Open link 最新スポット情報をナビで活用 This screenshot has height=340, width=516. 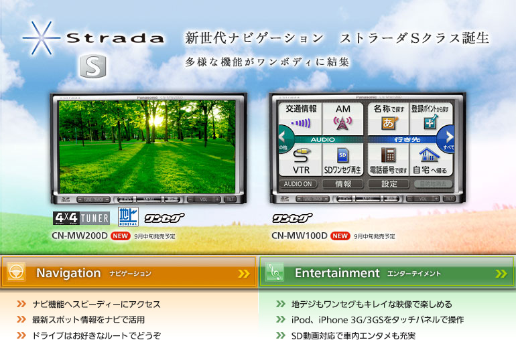tap(88, 320)
